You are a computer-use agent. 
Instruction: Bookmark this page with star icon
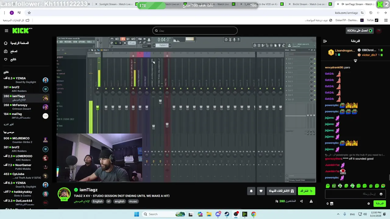coord(29,13)
